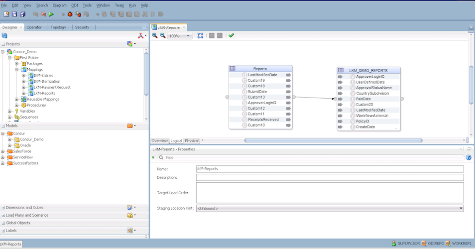The height and width of the screenshot is (249, 475).
Task: Expand the Packages tree node
Action: click(16, 64)
